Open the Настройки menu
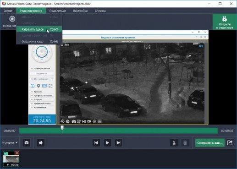 pyautogui.click(x=80, y=11)
